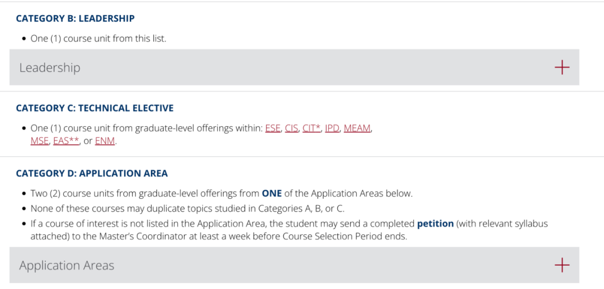Expand the Application Areas plus icon
The width and height of the screenshot is (604, 289).
point(561,265)
